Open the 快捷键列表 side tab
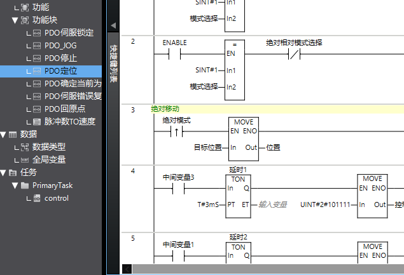Viewport: 404px width, 275px height. (113, 65)
